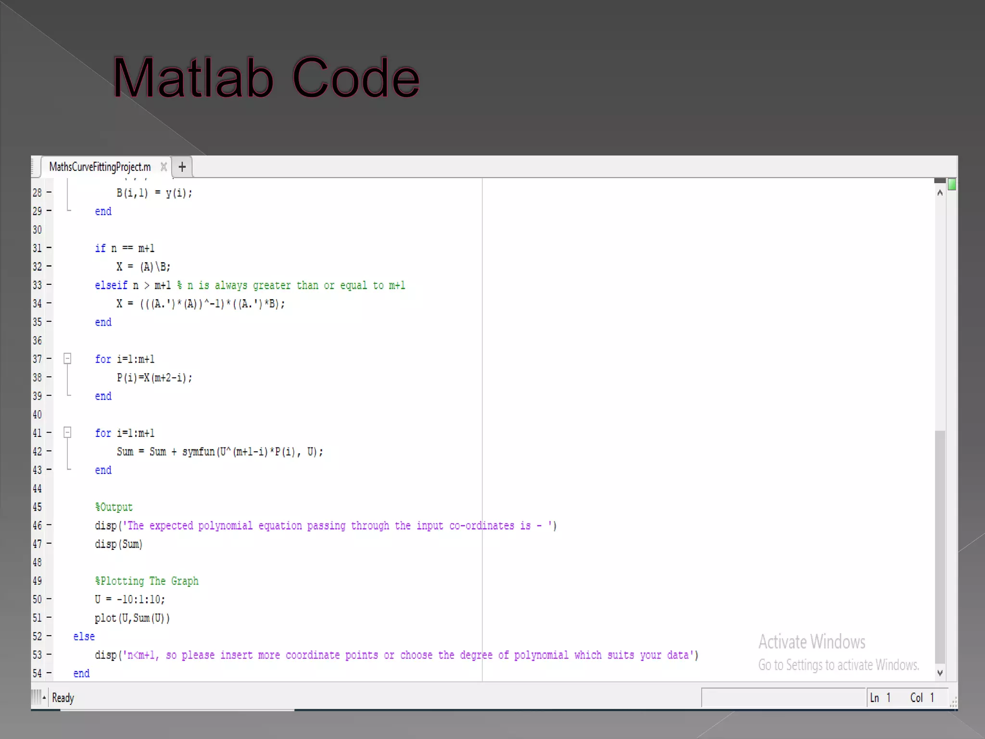Click the Ready status text
Screen dimensions: 985x739
click(63, 698)
